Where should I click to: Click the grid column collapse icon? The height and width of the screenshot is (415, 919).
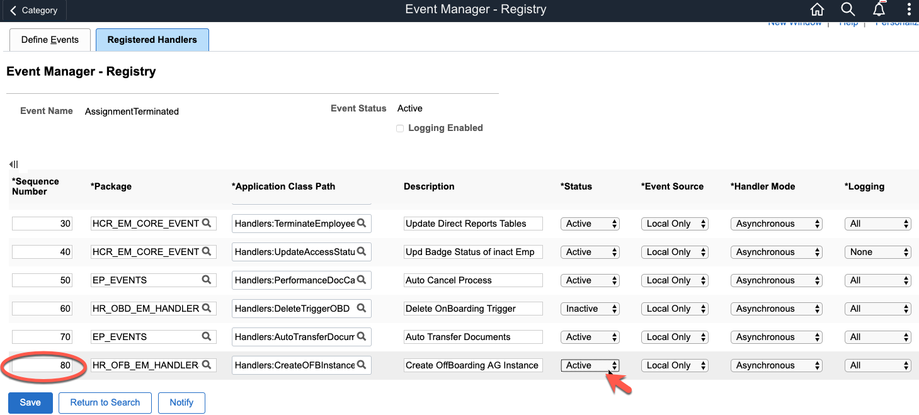point(14,164)
